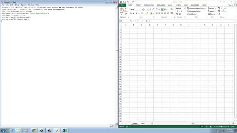
Task: Click the yellow Fill Color swatch
Action: pyautogui.click(x=147, y=13)
